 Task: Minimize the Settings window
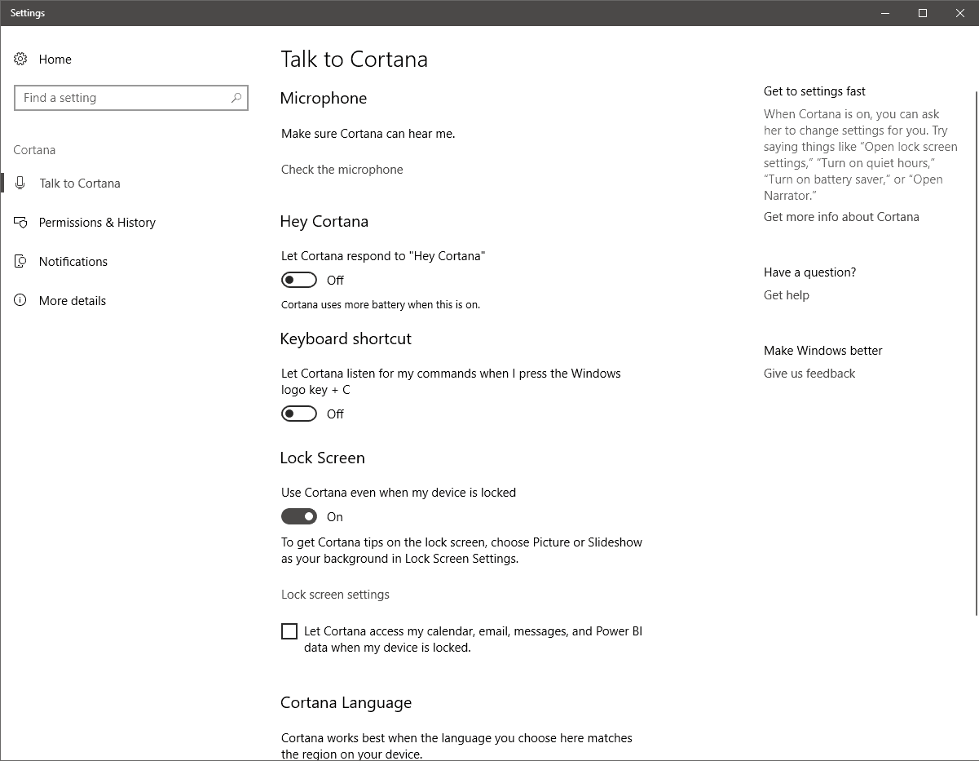(885, 13)
